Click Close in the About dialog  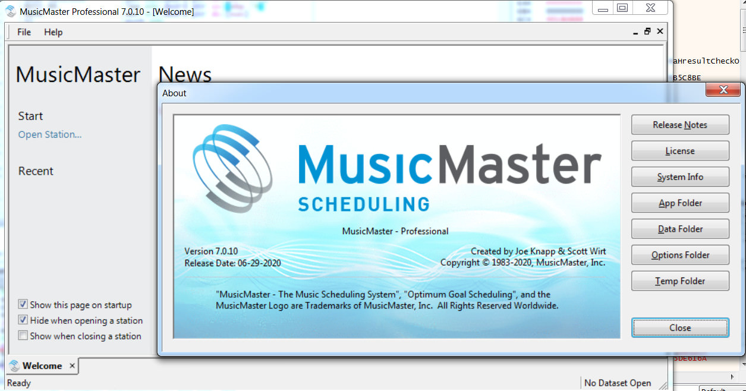pos(680,328)
